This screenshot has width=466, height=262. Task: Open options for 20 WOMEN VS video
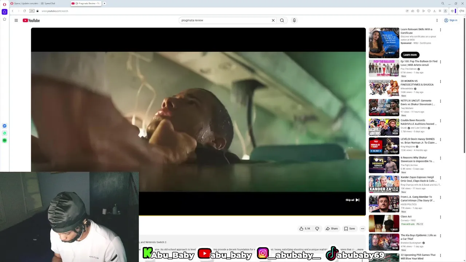pyautogui.click(x=440, y=82)
